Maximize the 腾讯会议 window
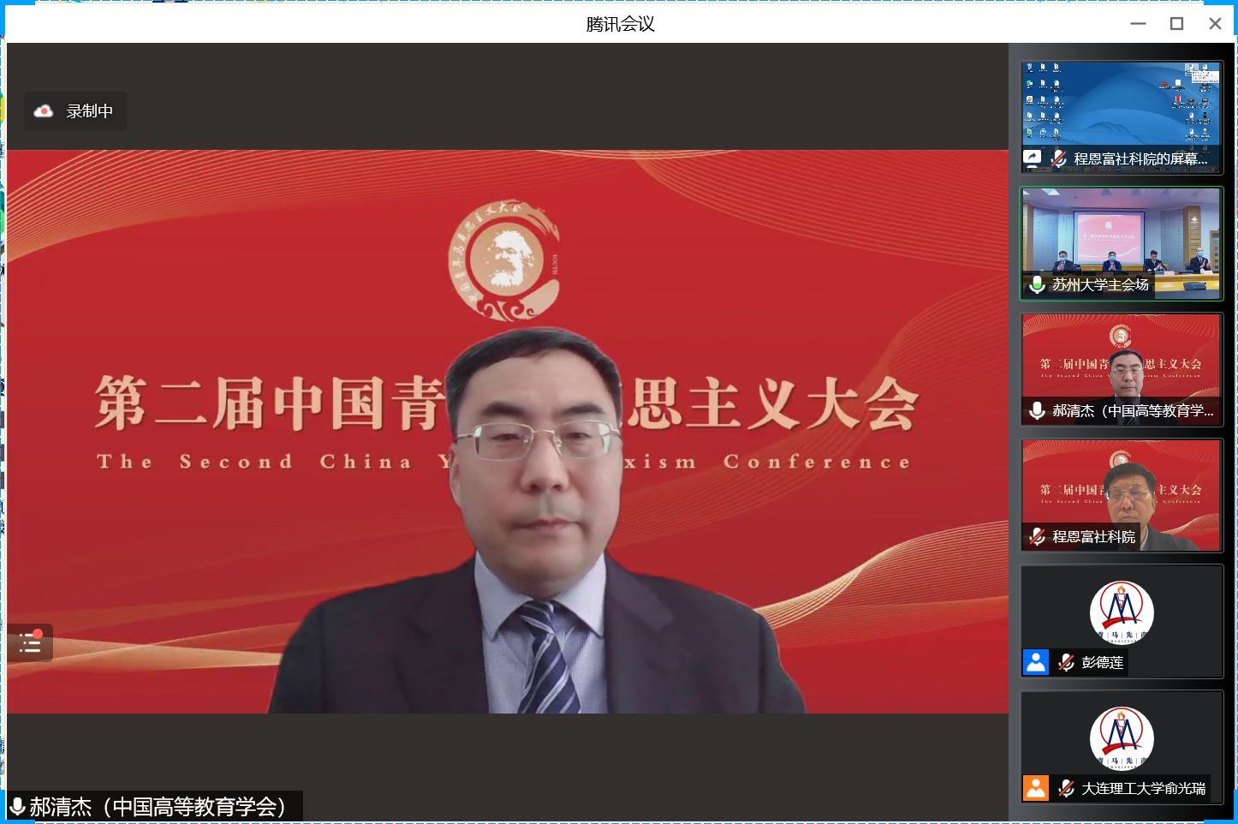Viewport: 1238px width, 824px height. pyautogui.click(x=1176, y=24)
